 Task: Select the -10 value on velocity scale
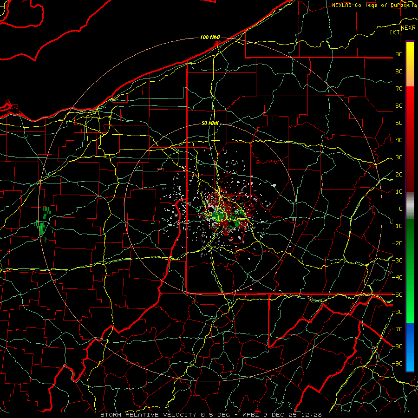[x=397, y=226]
